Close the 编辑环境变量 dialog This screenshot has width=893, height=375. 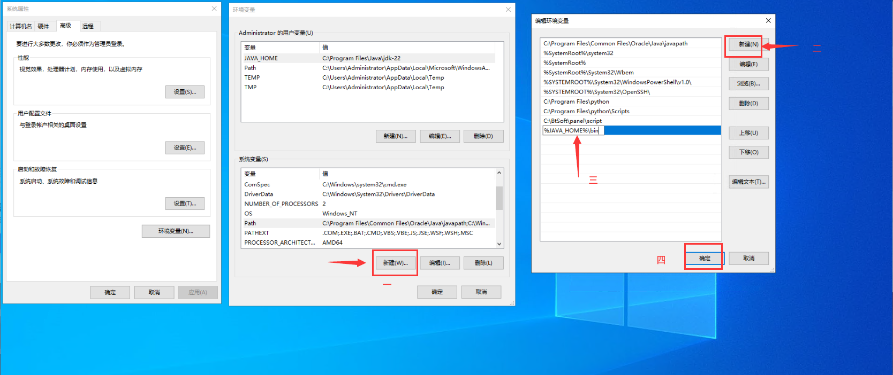click(x=768, y=21)
